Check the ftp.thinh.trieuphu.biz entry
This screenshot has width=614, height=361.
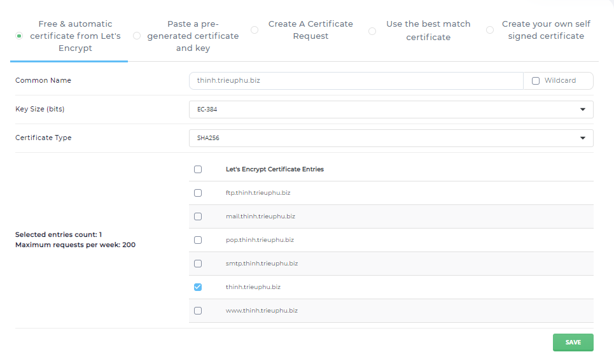point(198,193)
